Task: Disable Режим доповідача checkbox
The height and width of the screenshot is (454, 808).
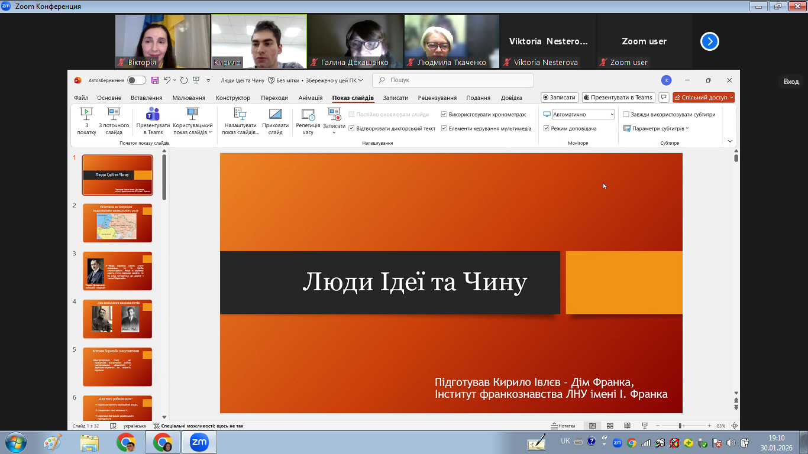Action: point(547,128)
